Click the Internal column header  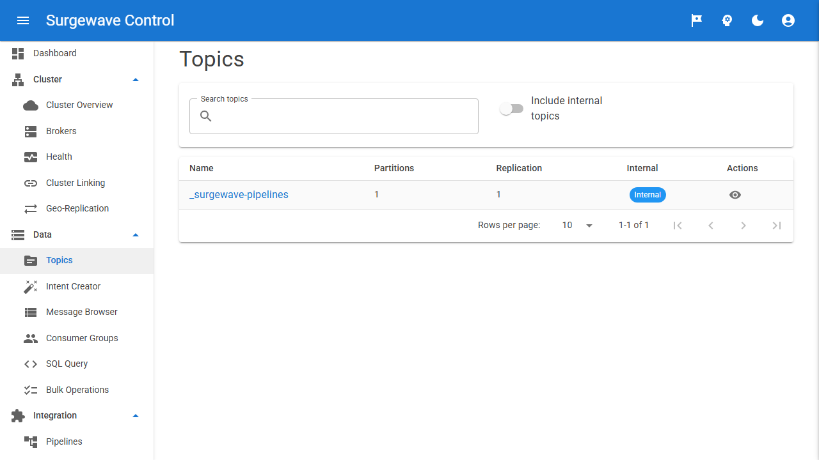(642, 169)
